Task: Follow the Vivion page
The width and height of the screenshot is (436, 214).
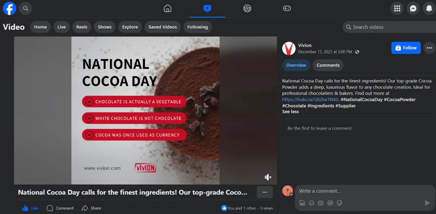Action: pyautogui.click(x=406, y=48)
